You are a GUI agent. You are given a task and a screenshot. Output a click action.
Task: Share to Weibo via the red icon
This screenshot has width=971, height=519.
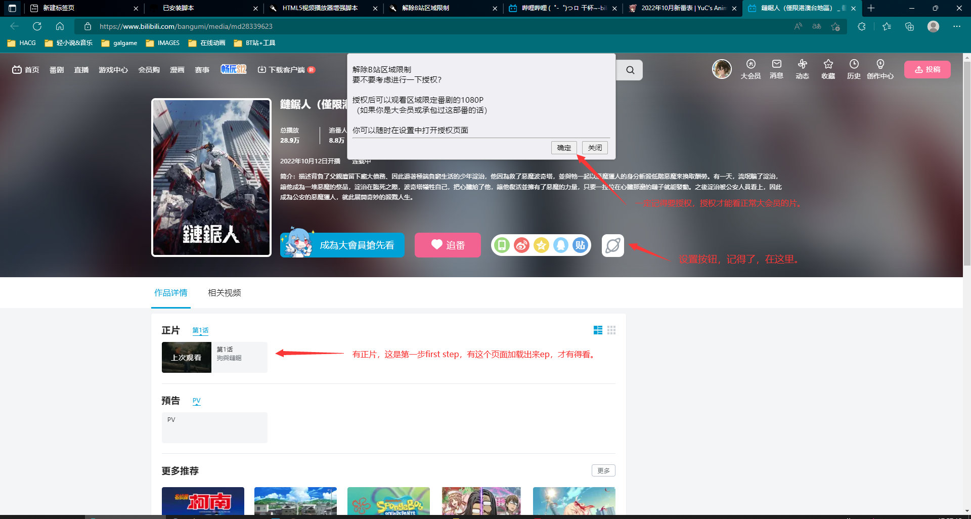[521, 246]
